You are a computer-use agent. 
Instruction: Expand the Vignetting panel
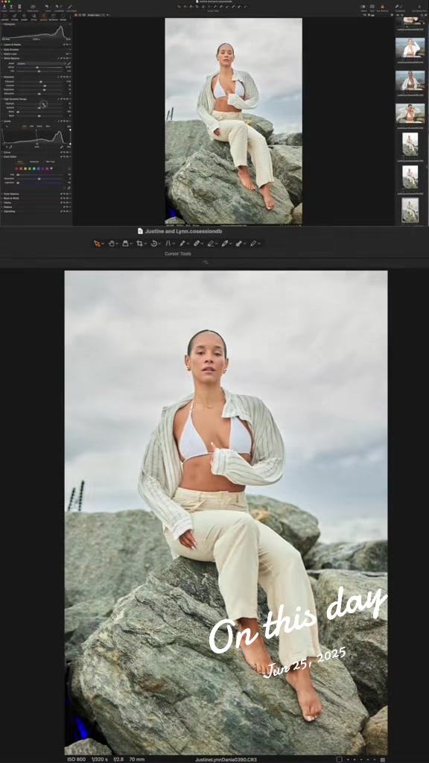[x=1, y=211]
